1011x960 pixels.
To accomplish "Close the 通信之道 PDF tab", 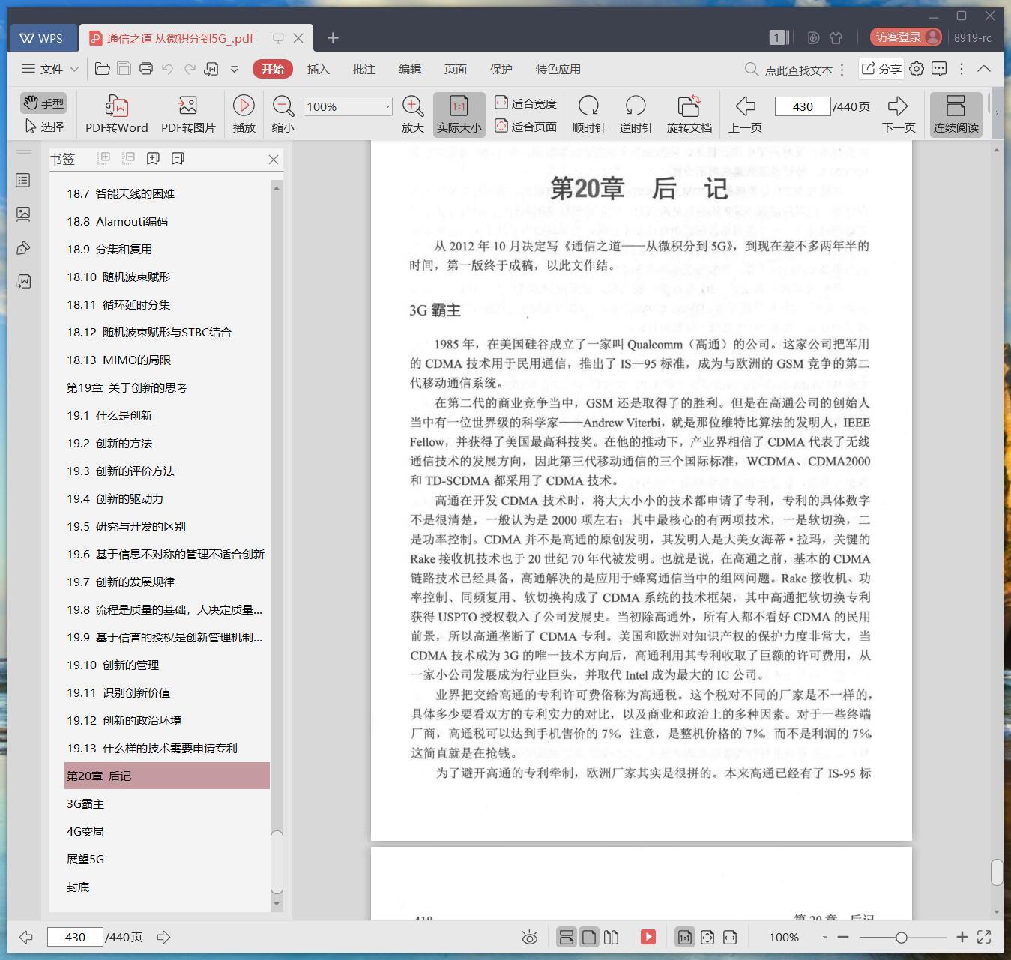I will (298, 37).
